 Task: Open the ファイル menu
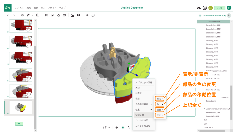click(x=19, y=8)
